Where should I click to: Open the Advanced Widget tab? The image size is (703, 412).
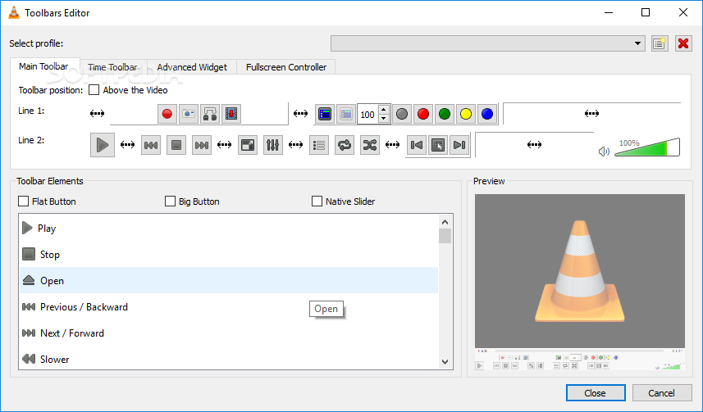coord(192,67)
